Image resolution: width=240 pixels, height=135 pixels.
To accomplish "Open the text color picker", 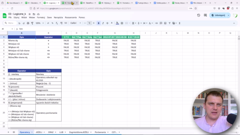I will (x=112, y=23).
